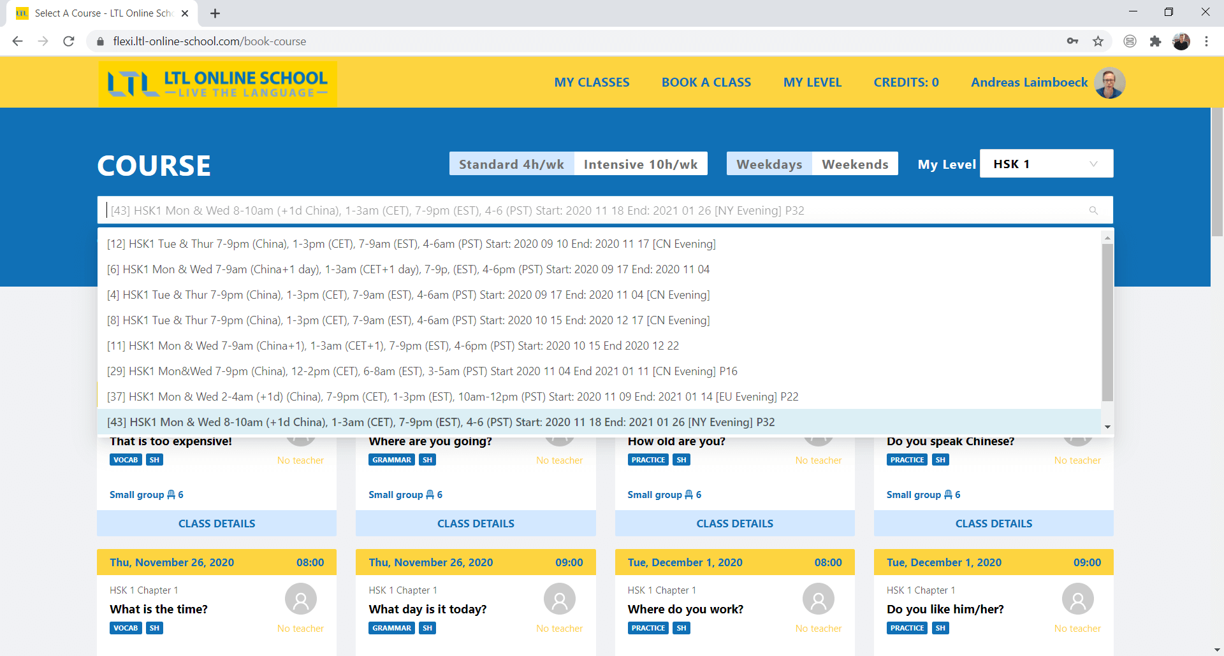Screen dimensions: 1224x656
Task: Click the search magnifier icon in course field
Action: (x=1093, y=211)
